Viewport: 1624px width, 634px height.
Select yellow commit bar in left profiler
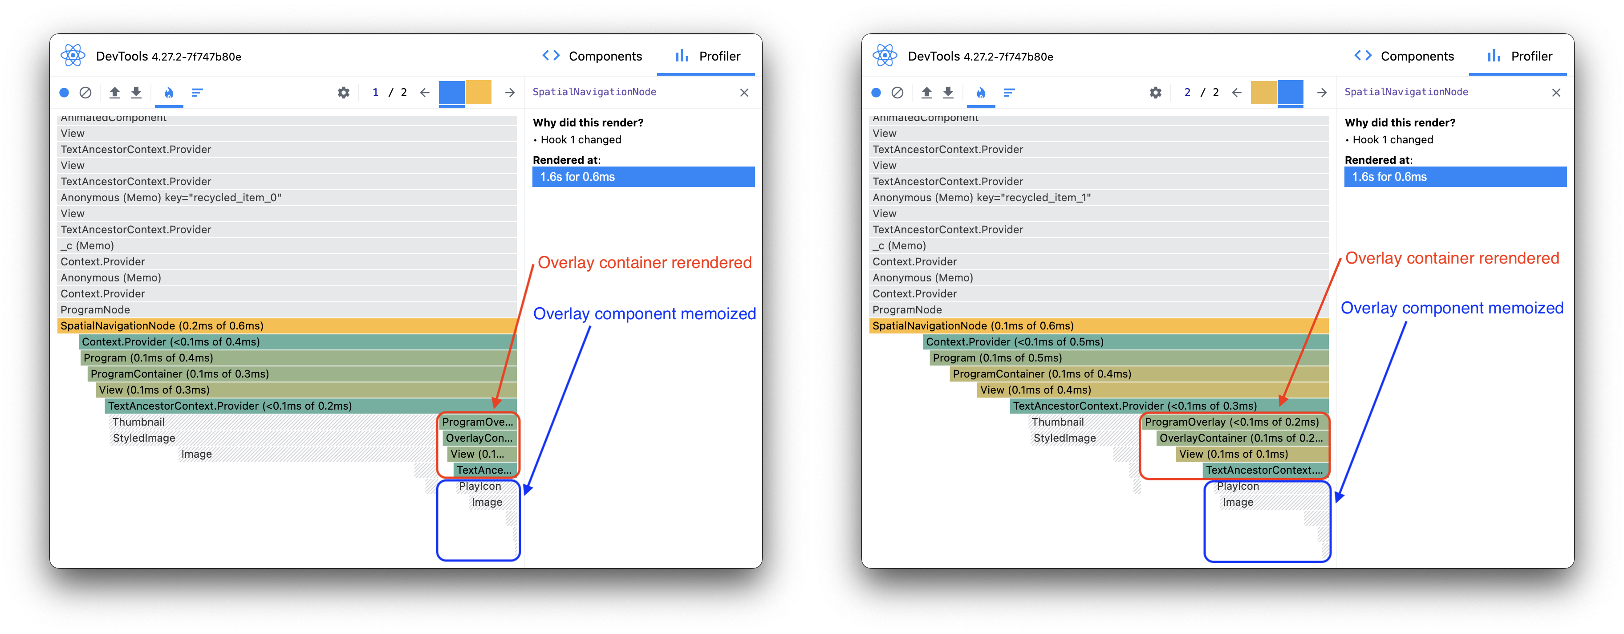pos(479,93)
